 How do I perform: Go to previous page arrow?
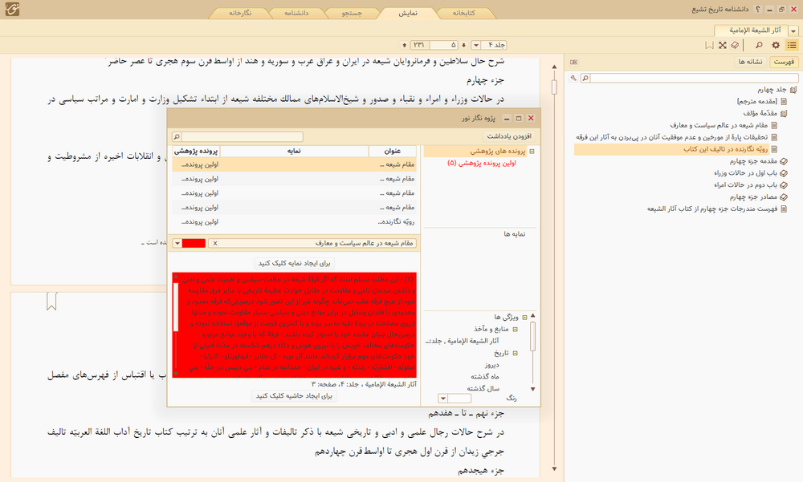(x=405, y=45)
